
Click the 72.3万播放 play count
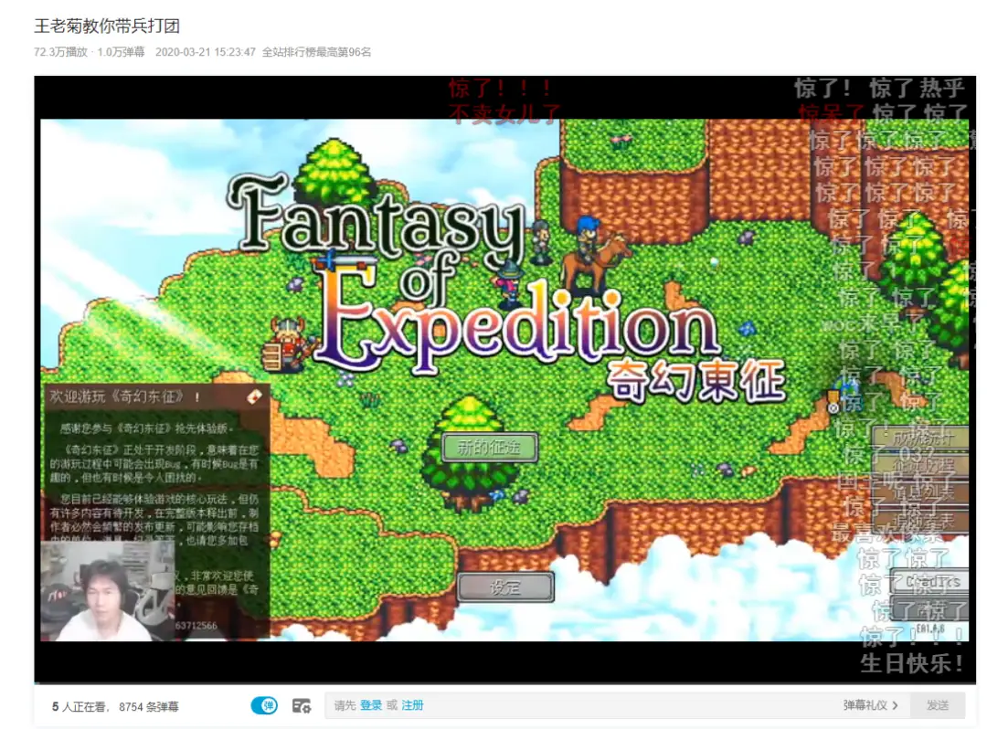pyautogui.click(x=60, y=51)
